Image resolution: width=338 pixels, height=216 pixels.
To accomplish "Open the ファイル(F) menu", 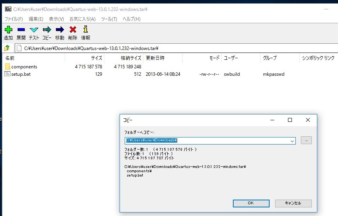I will [14, 19].
